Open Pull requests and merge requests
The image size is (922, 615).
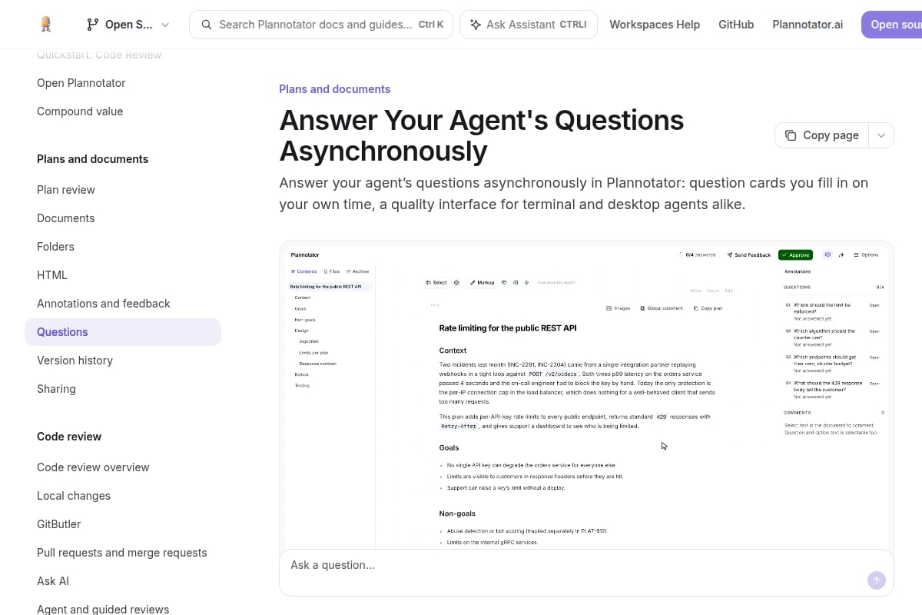[122, 553]
